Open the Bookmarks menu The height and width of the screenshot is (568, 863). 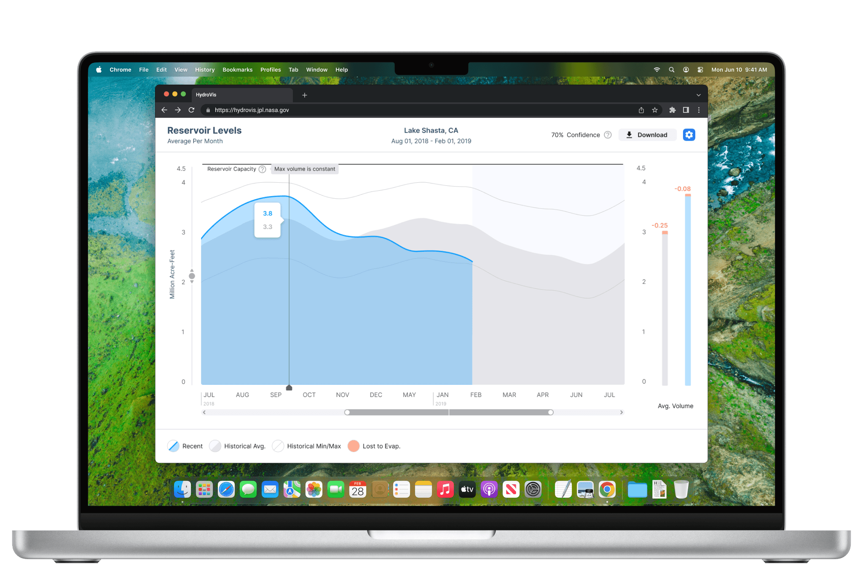point(237,70)
